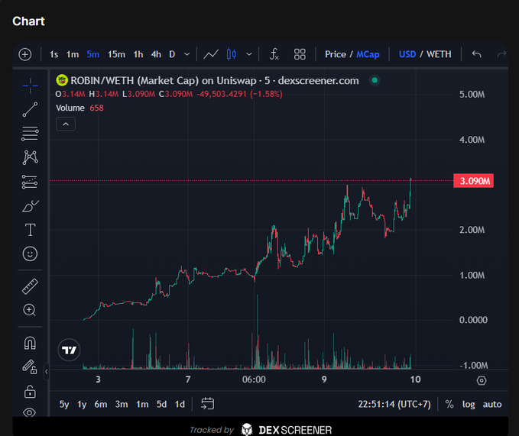Set date range to 1m in bottom bar
Image resolution: width=519 pixels, height=436 pixels.
click(142, 404)
